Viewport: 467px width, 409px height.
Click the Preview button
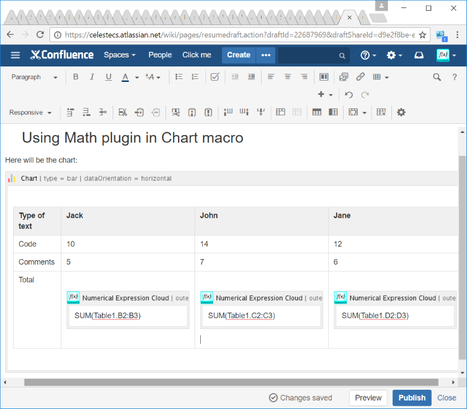tap(368, 398)
